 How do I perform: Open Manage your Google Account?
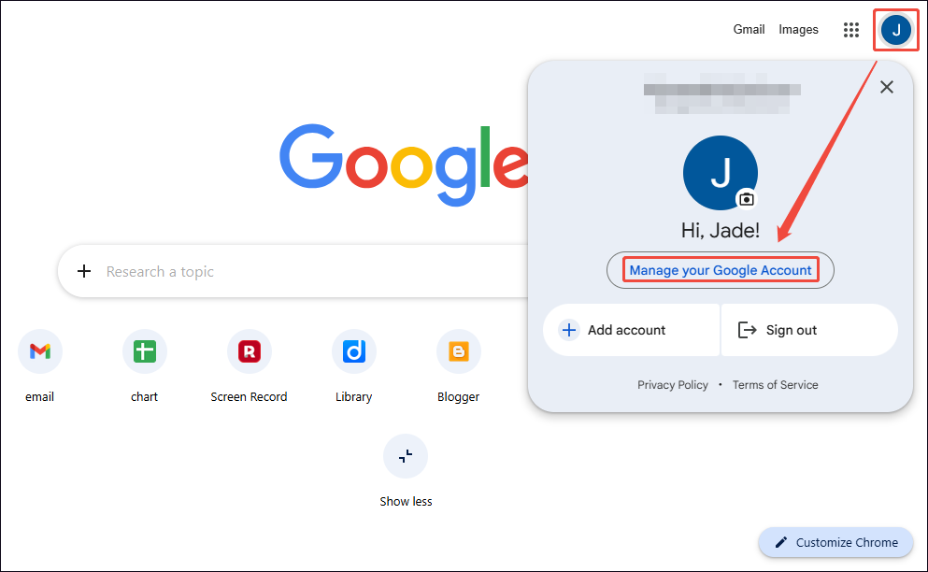(720, 270)
